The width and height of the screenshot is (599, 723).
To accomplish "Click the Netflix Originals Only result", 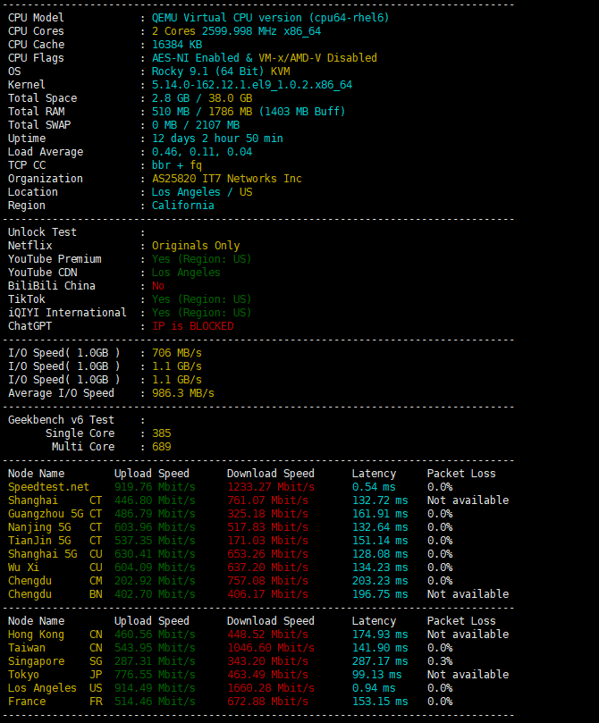I will tap(195, 246).
